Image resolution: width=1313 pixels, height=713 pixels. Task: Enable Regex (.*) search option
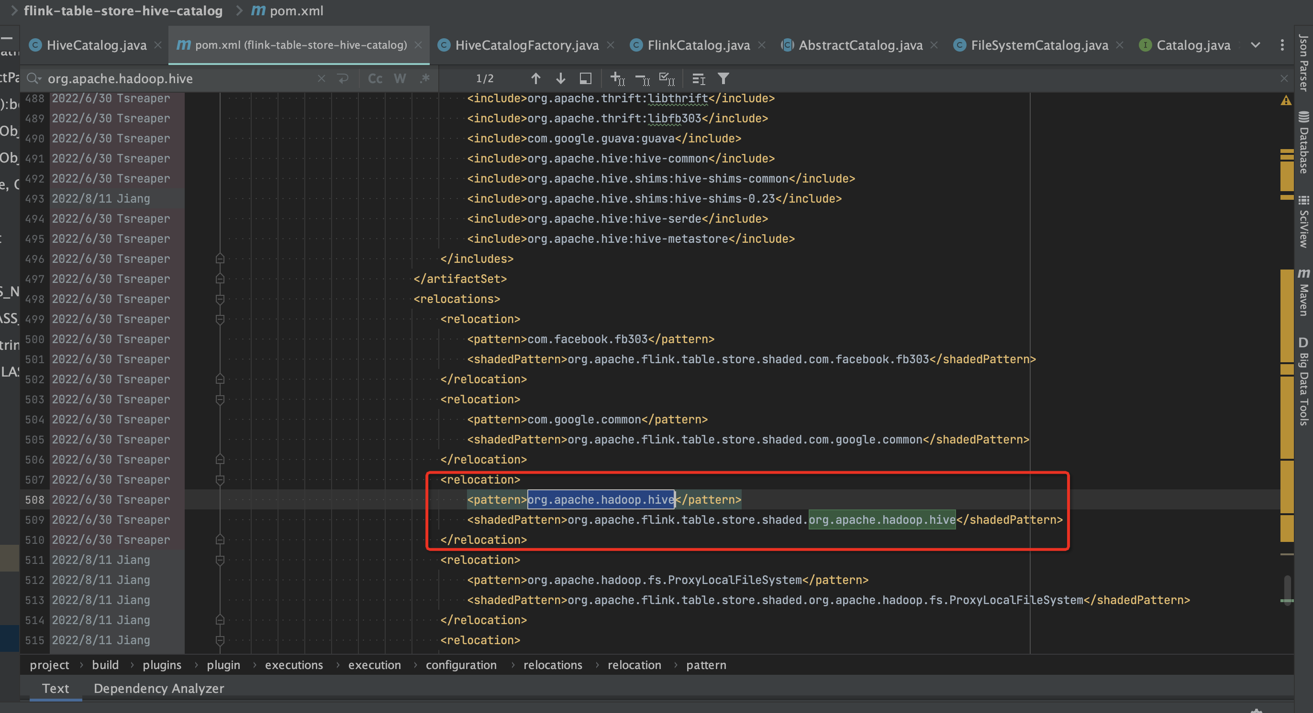(x=424, y=78)
